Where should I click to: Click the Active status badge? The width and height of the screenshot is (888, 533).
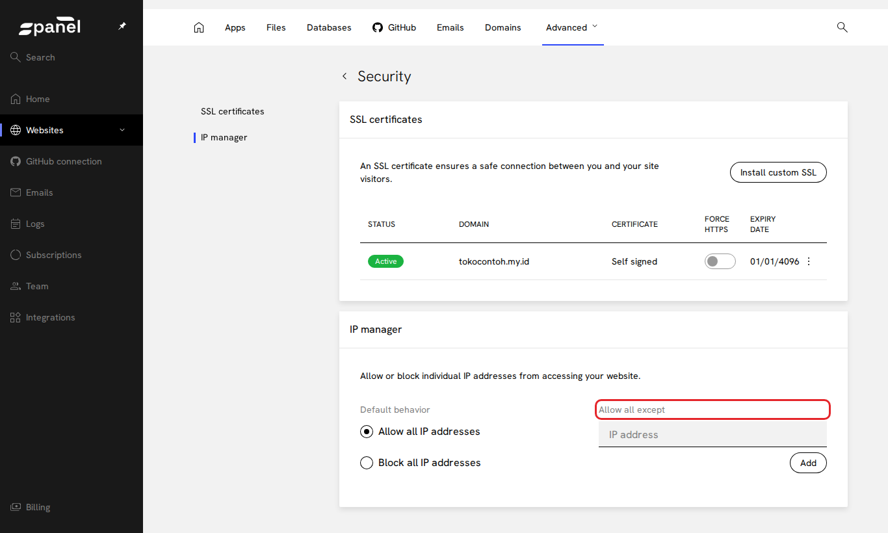385,261
